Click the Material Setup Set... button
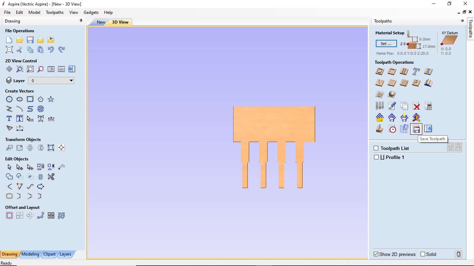Viewport: 474px width, 266px height. point(386,44)
